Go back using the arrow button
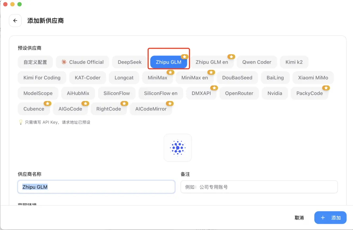This screenshot has height=230, width=353. pos(15,21)
